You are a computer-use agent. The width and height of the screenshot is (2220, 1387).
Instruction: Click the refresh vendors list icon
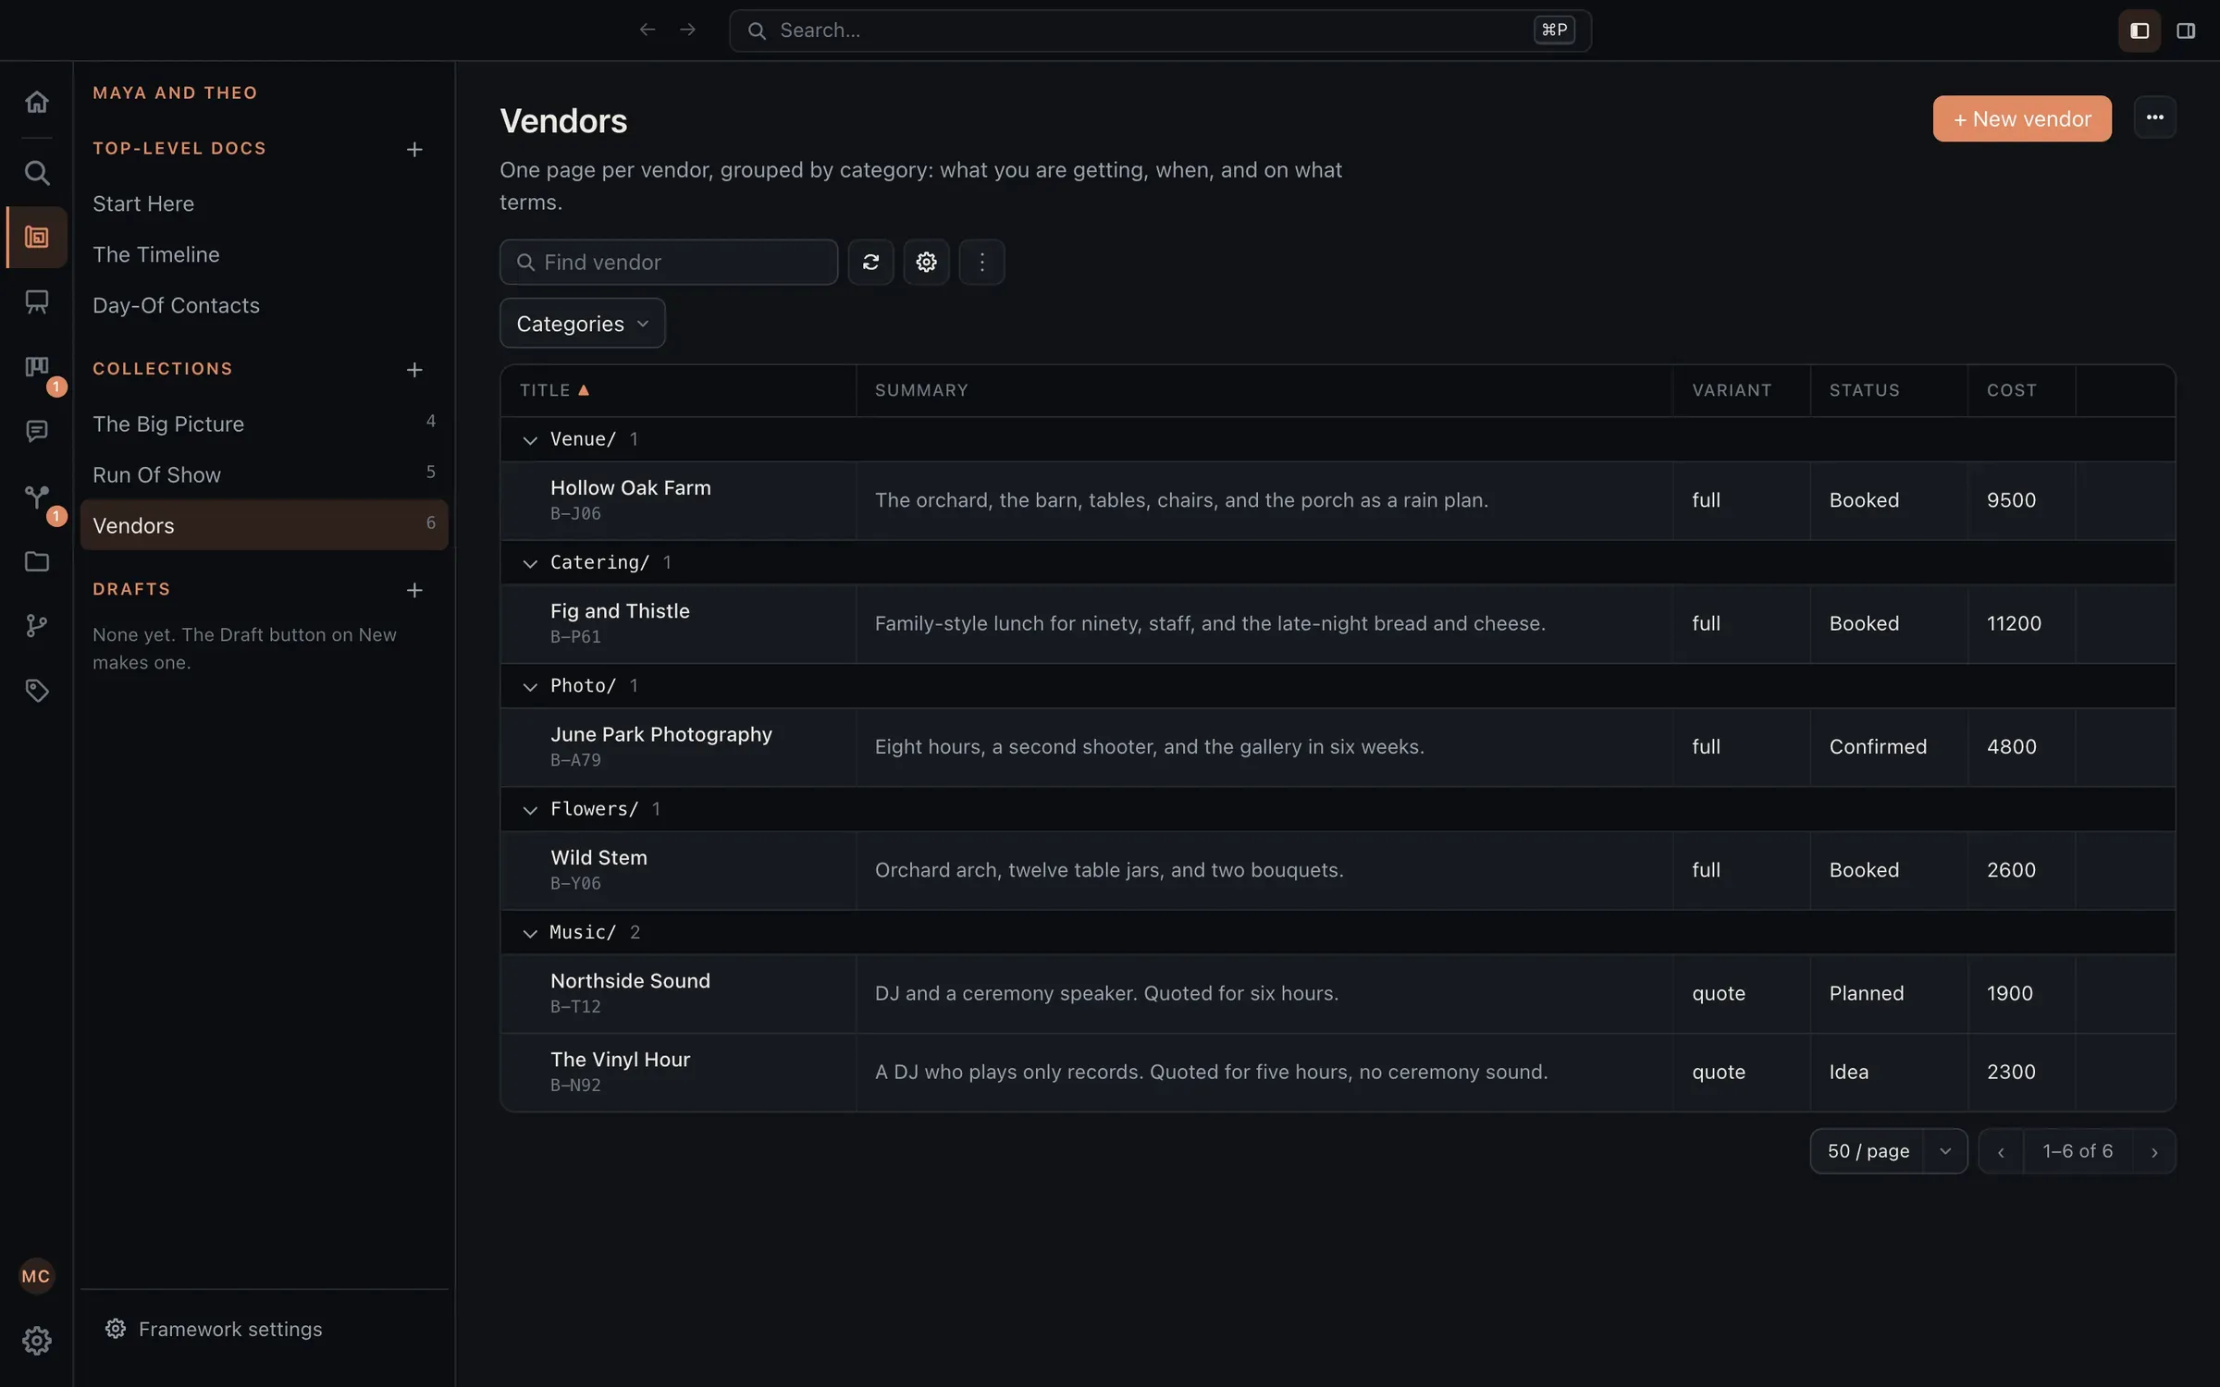click(x=870, y=263)
